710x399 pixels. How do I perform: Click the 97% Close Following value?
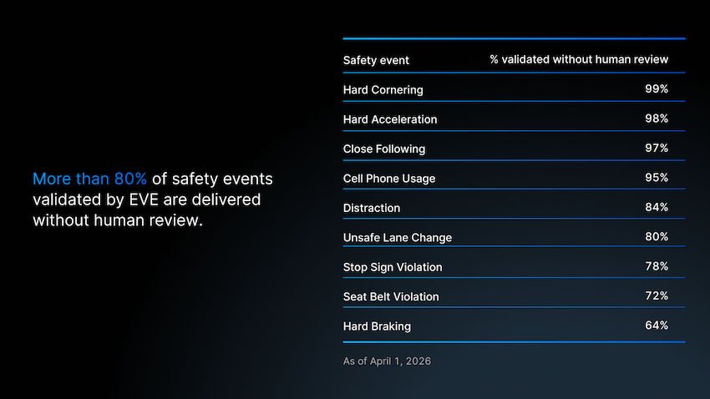point(657,149)
